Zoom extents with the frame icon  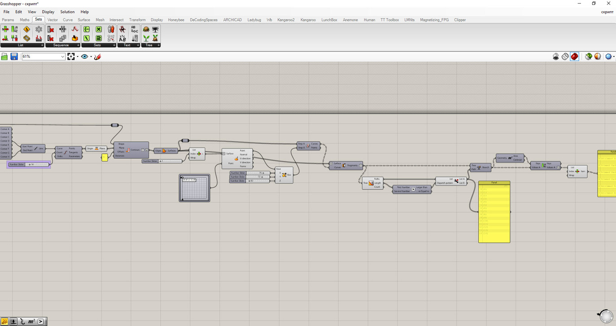tap(71, 56)
